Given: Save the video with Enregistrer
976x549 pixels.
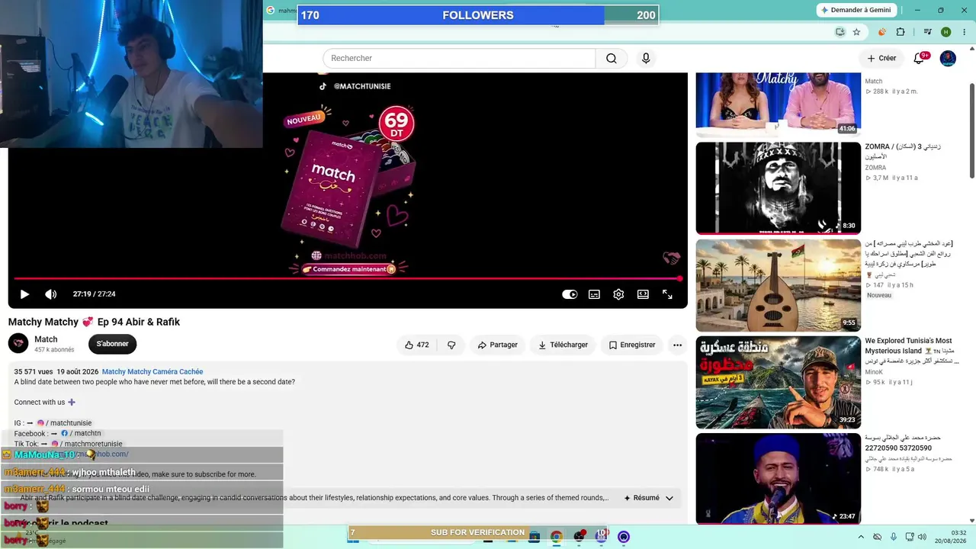Looking at the screenshot, I should [632, 345].
